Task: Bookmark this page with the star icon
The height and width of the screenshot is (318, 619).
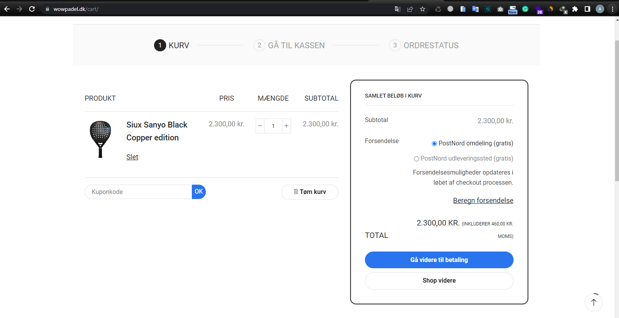Action: point(423,9)
